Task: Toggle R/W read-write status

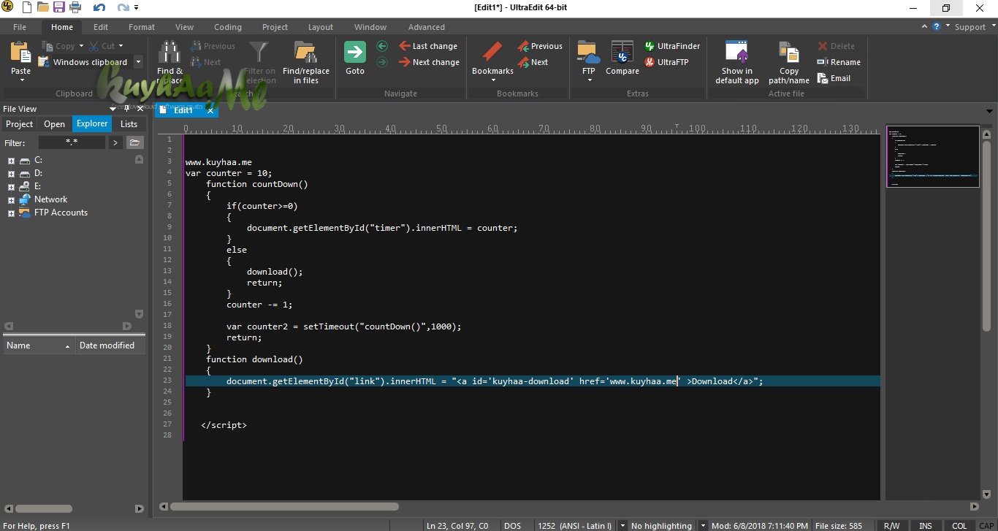Action: click(891, 526)
